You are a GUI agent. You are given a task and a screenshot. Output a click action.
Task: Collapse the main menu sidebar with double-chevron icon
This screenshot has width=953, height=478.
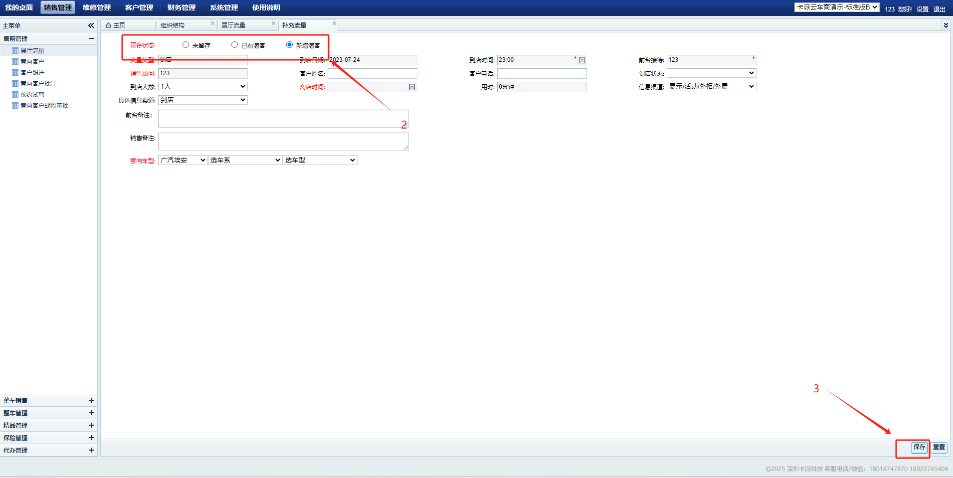[91, 25]
